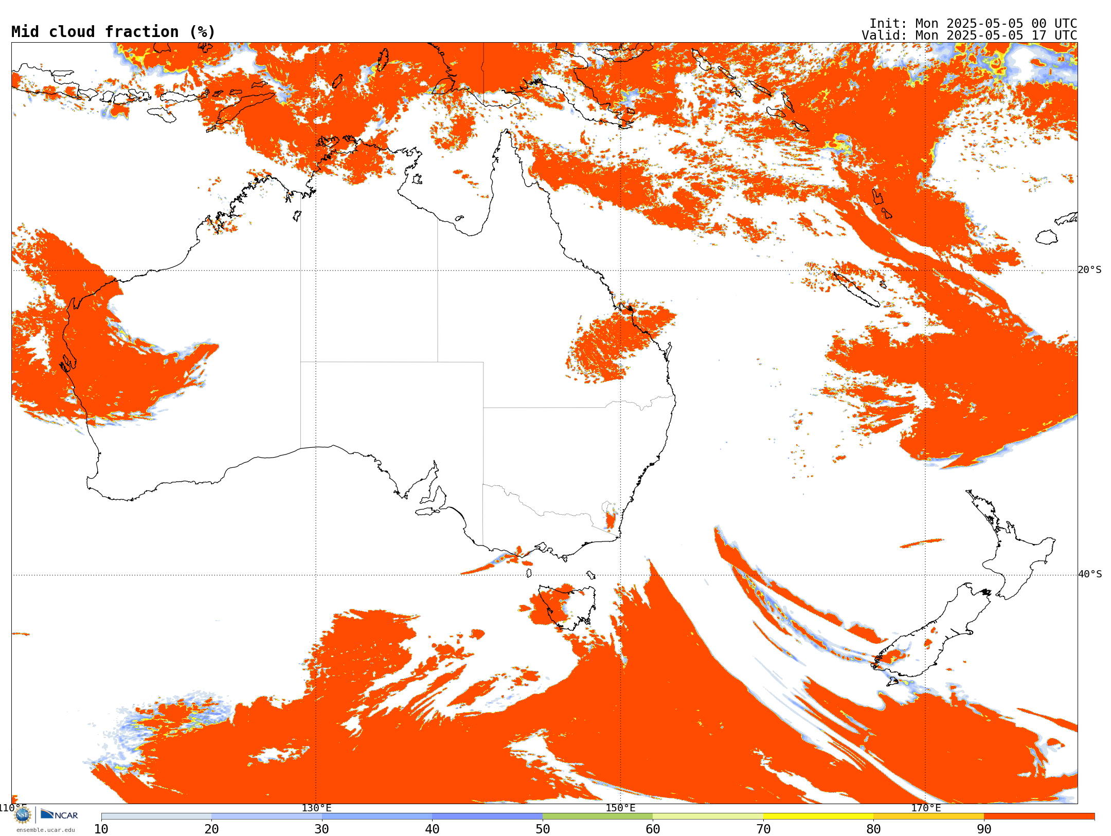Click the 130°E longitude label

pos(316,808)
